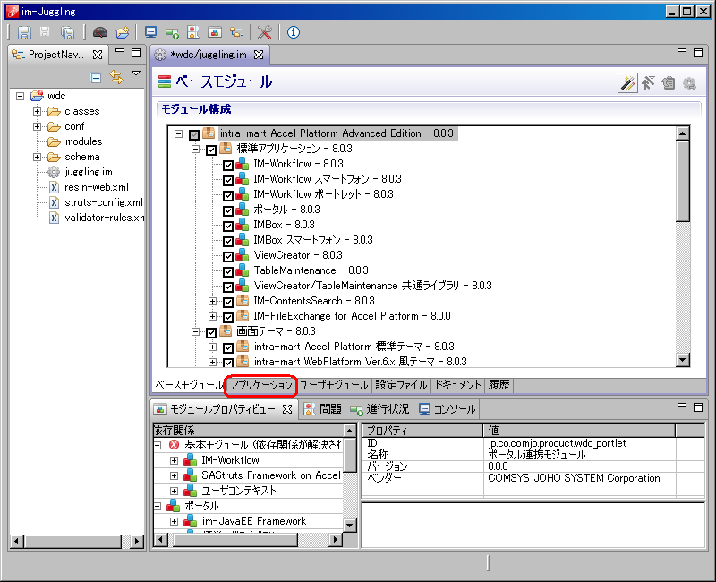Close the wdc/juggling.im editor tab
The image size is (716, 582).
[259, 55]
